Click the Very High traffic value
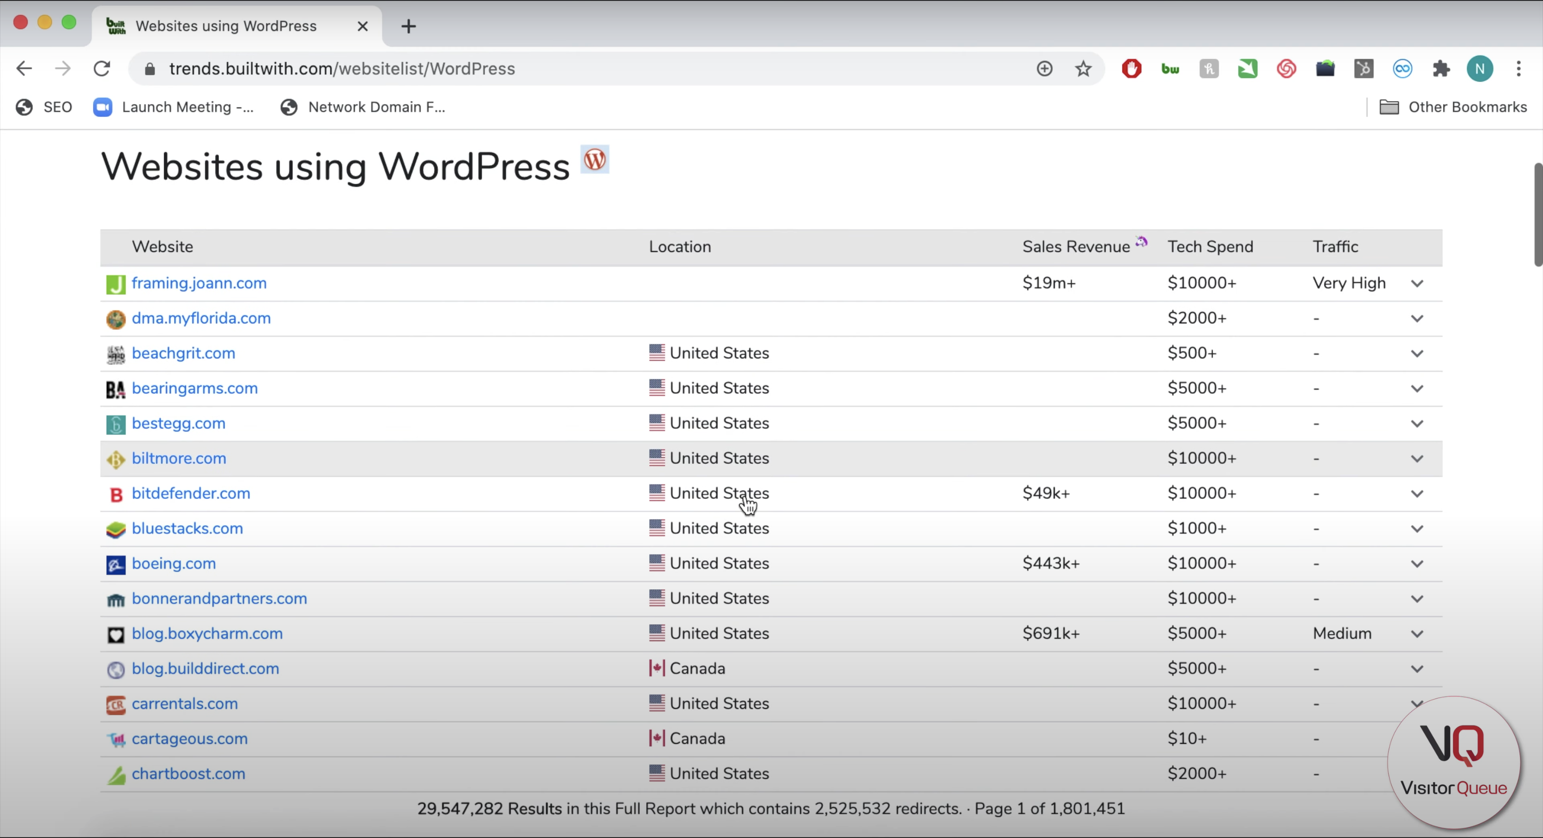 click(1349, 283)
